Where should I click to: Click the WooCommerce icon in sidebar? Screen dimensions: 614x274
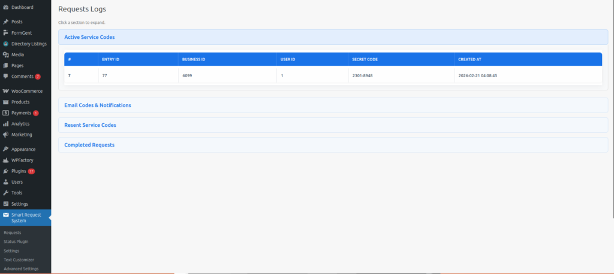(5, 91)
